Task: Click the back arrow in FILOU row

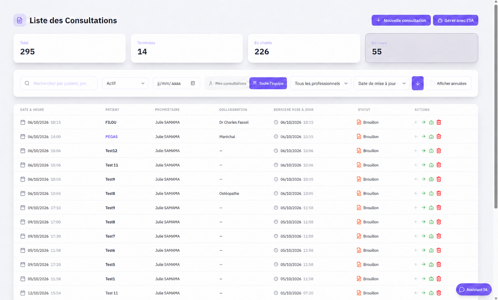Action: click(416, 122)
